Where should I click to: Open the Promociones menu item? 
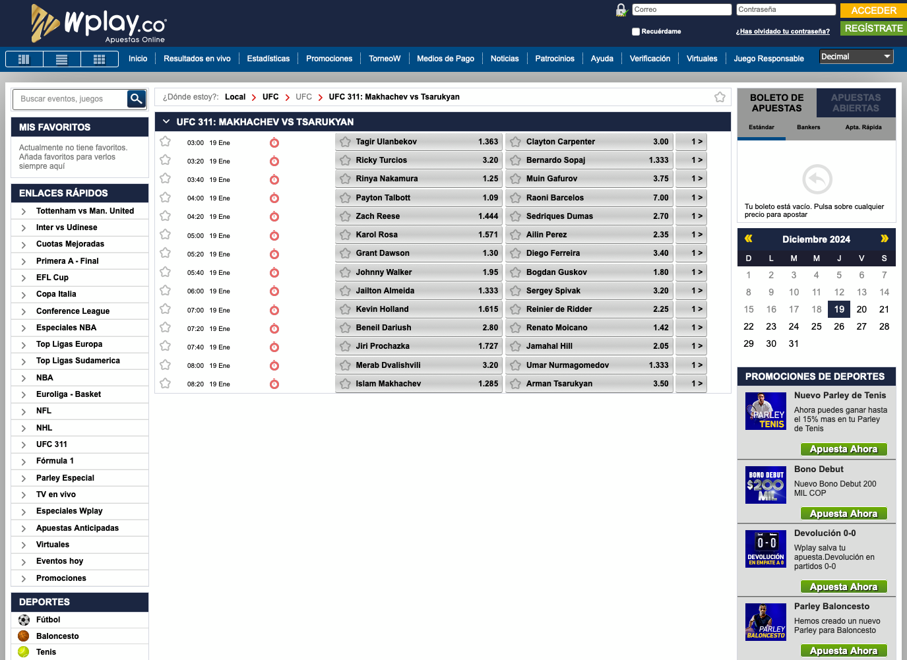[329, 59]
